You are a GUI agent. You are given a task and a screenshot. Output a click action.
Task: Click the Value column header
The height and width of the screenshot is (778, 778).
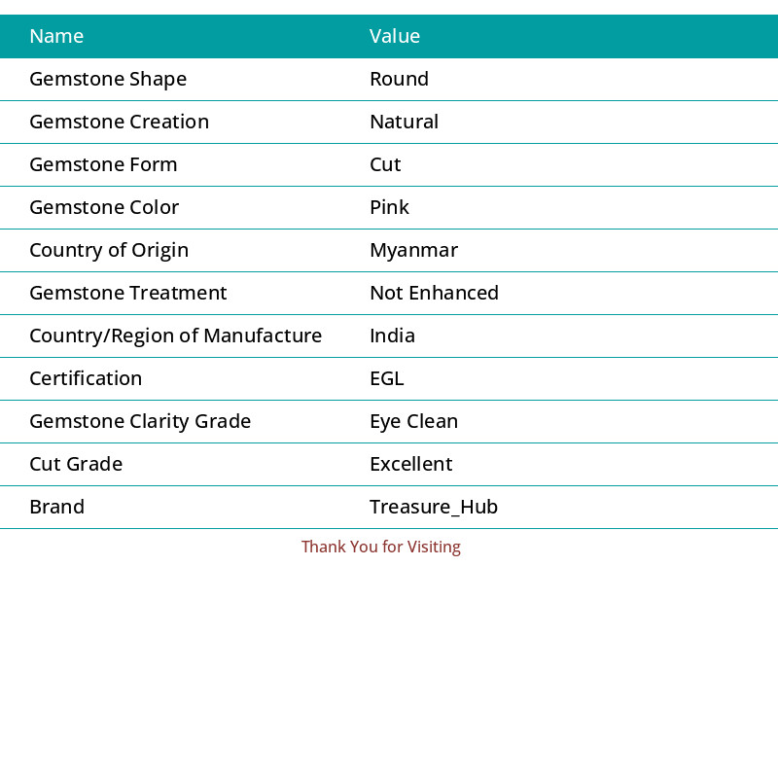(x=395, y=36)
